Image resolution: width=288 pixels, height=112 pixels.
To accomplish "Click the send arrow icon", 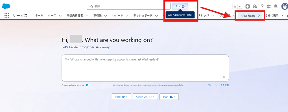I will pos(224,77).
